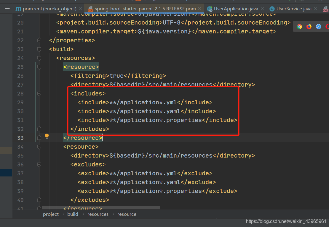Open in Firefox browser icon
Viewport: 329px width, 227px height.
[x=309, y=27]
